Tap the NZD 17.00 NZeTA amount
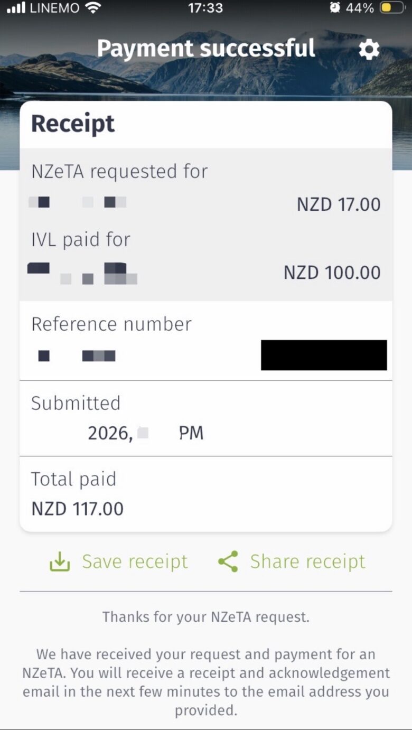The image size is (412, 730). coord(339,204)
